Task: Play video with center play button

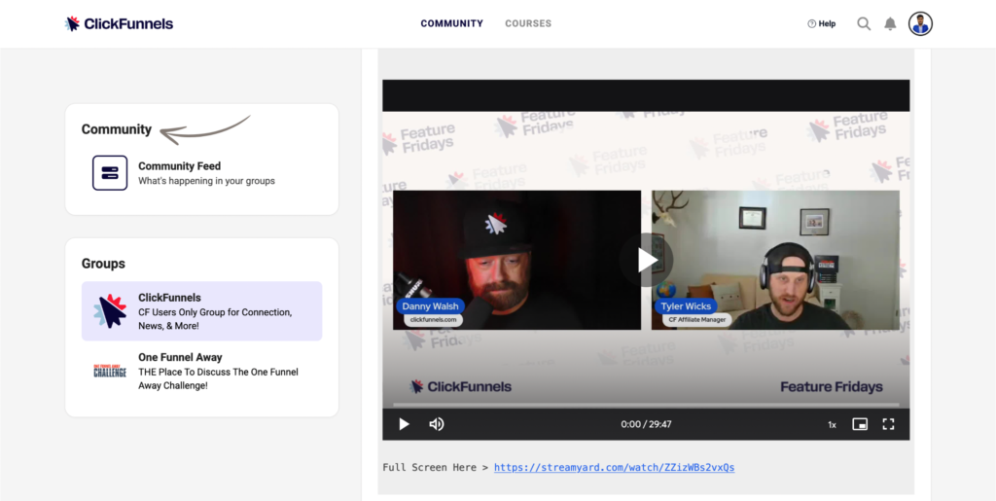Action: [x=646, y=260]
